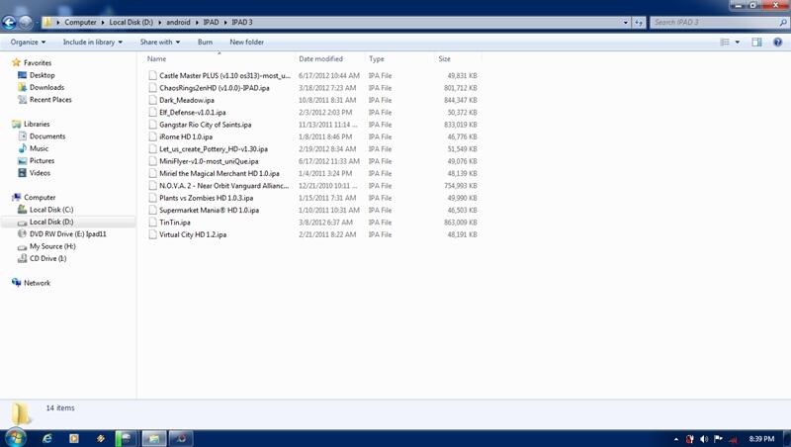The image size is (791, 447).
Task: Open the Windows Start menu
Action: [x=15, y=438]
